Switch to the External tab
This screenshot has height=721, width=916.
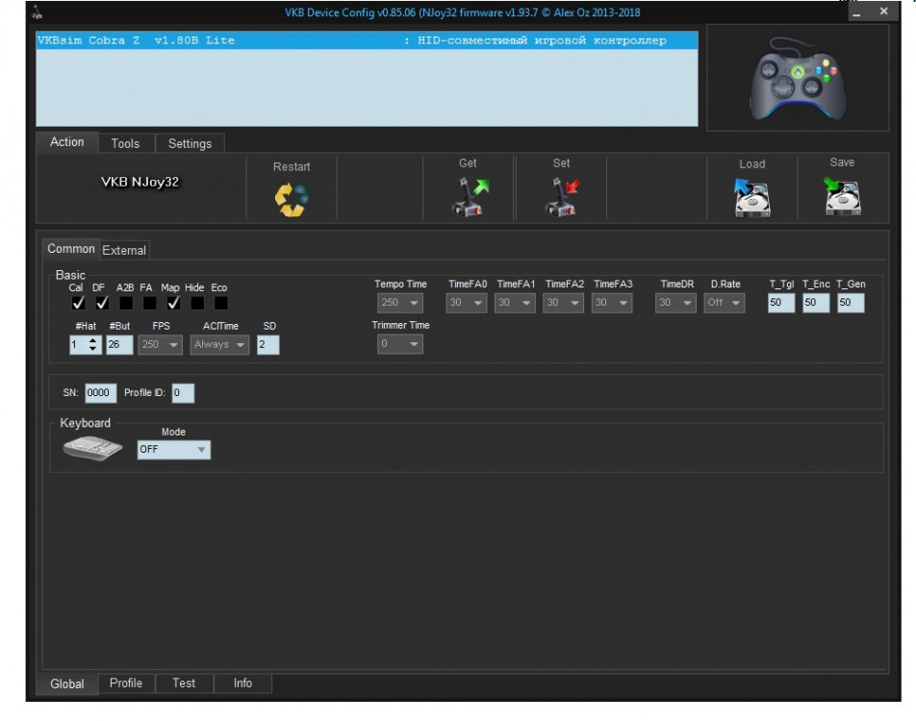point(124,250)
